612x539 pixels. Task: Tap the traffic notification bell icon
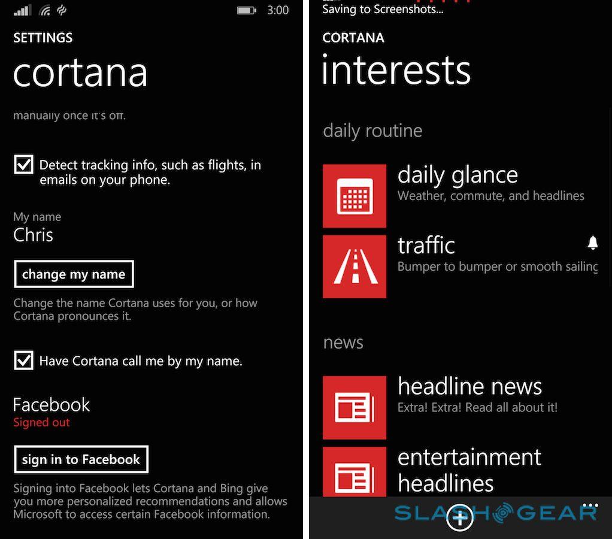[x=592, y=243]
